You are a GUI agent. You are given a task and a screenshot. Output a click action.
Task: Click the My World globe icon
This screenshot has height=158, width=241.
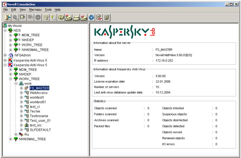pos(5,26)
